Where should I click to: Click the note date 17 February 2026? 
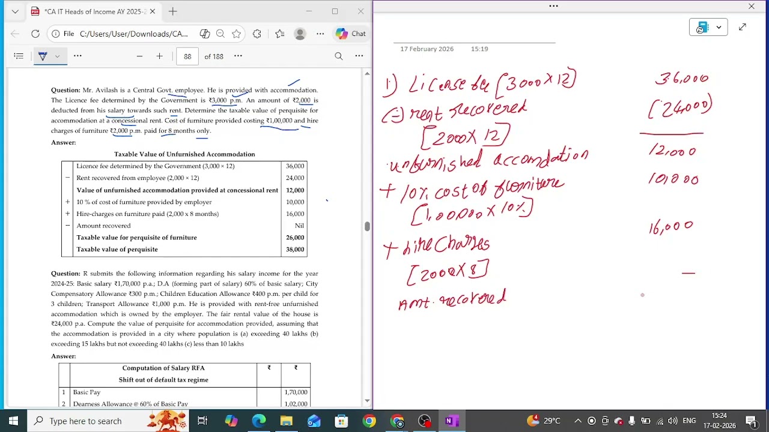(427, 49)
